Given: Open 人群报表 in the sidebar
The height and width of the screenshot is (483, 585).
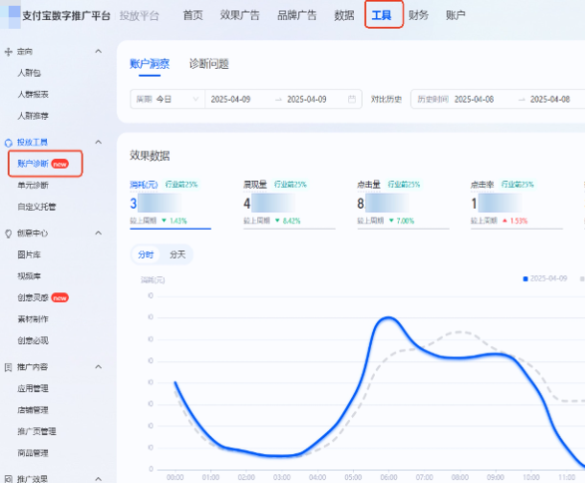Looking at the screenshot, I should click(34, 95).
